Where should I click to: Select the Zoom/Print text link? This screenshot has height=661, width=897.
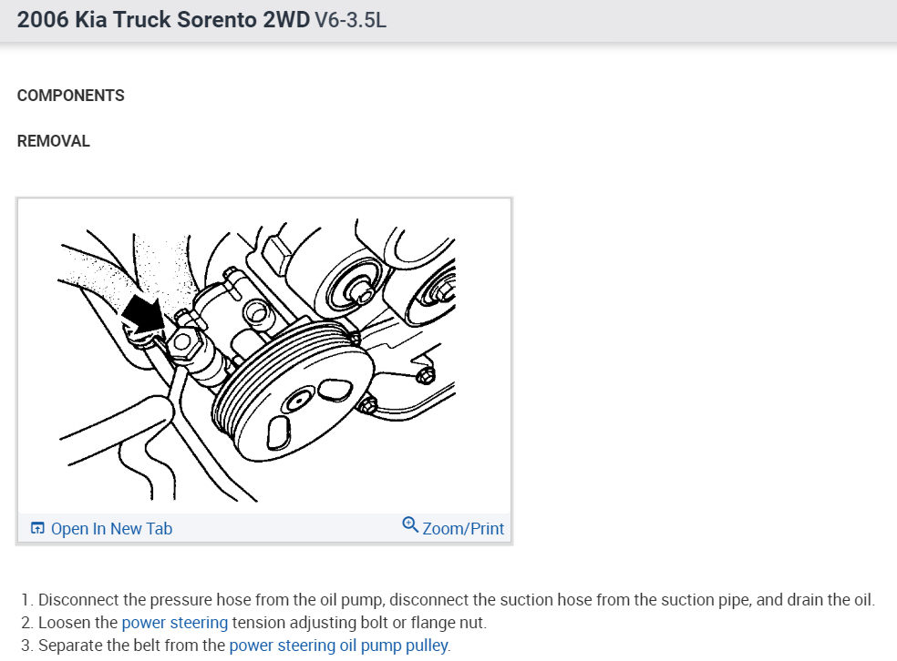pyautogui.click(x=463, y=528)
